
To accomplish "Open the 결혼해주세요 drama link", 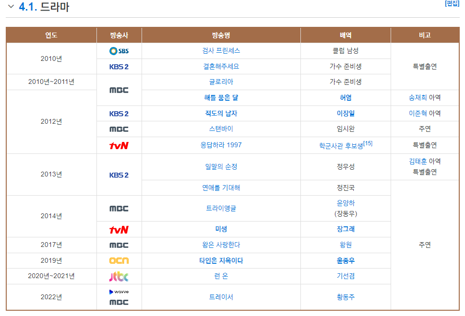I will coord(221,66).
